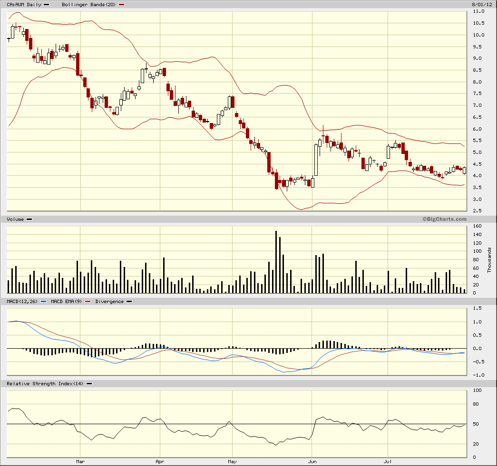Click the 100 RSI axis label
Viewport: 497px width, 466px height.
tap(478, 390)
